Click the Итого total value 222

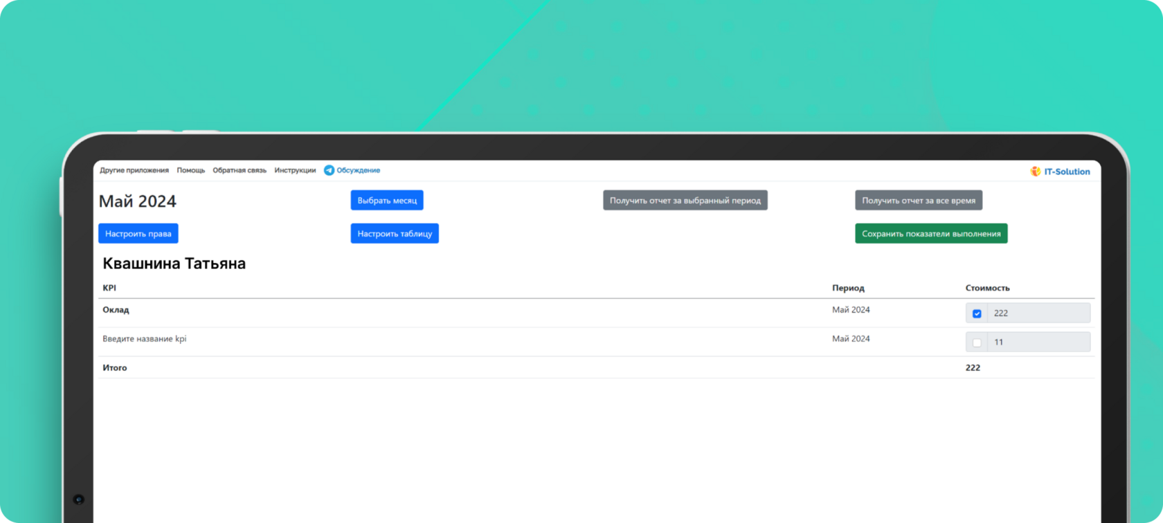(x=973, y=368)
